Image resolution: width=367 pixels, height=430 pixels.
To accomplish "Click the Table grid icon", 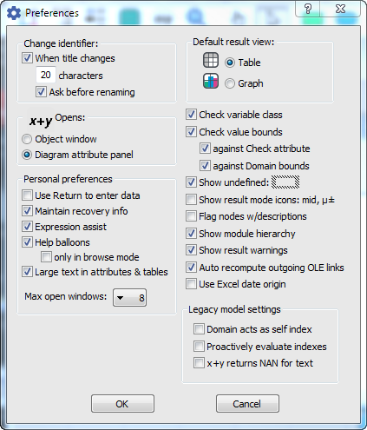I will click(x=211, y=60).
